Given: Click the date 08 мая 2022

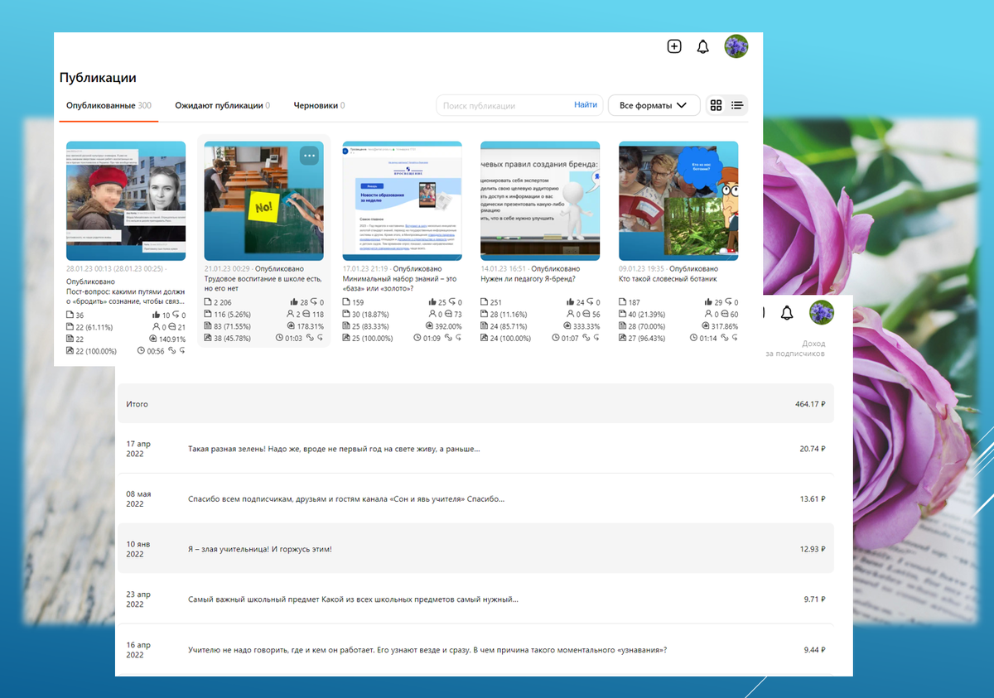Looking at the screenshot, I should tap(139, 499).
